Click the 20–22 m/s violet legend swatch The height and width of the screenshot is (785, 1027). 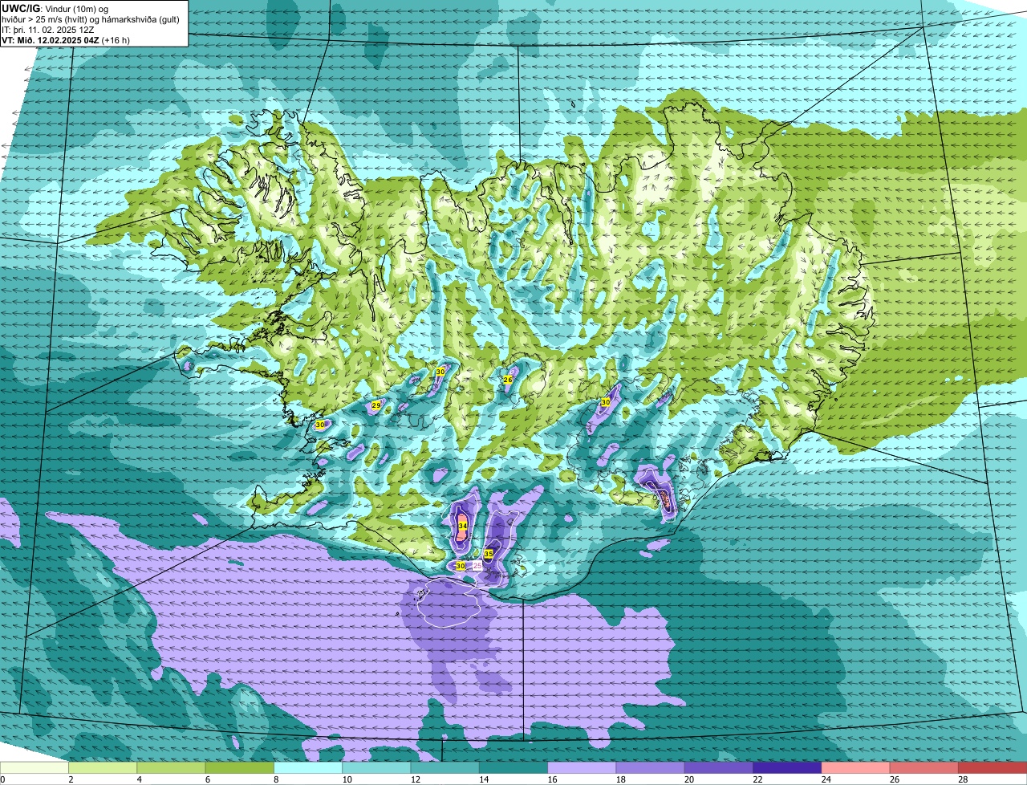point(719,767)
